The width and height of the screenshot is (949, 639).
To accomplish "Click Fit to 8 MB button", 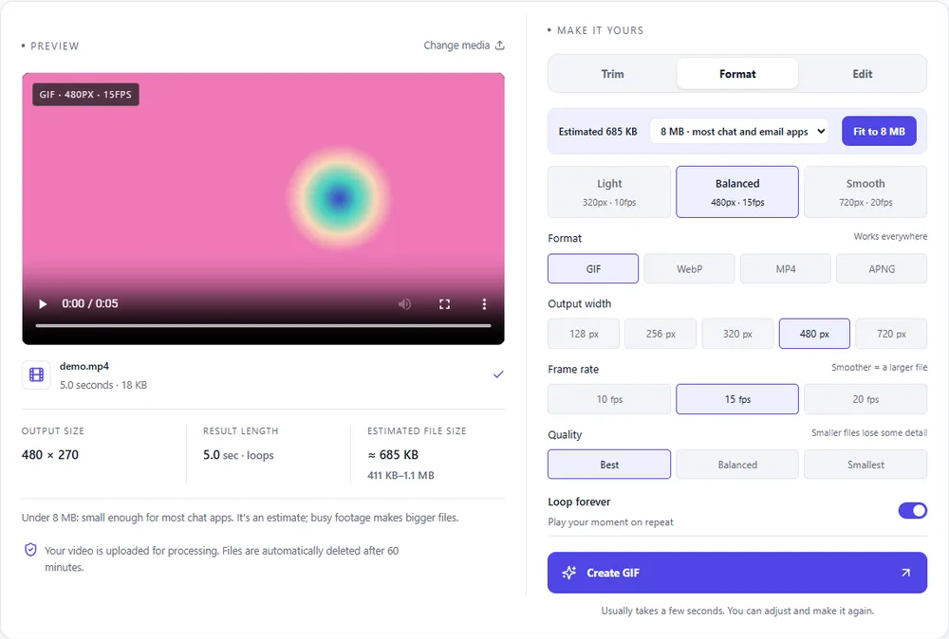I will pos(879,131).
